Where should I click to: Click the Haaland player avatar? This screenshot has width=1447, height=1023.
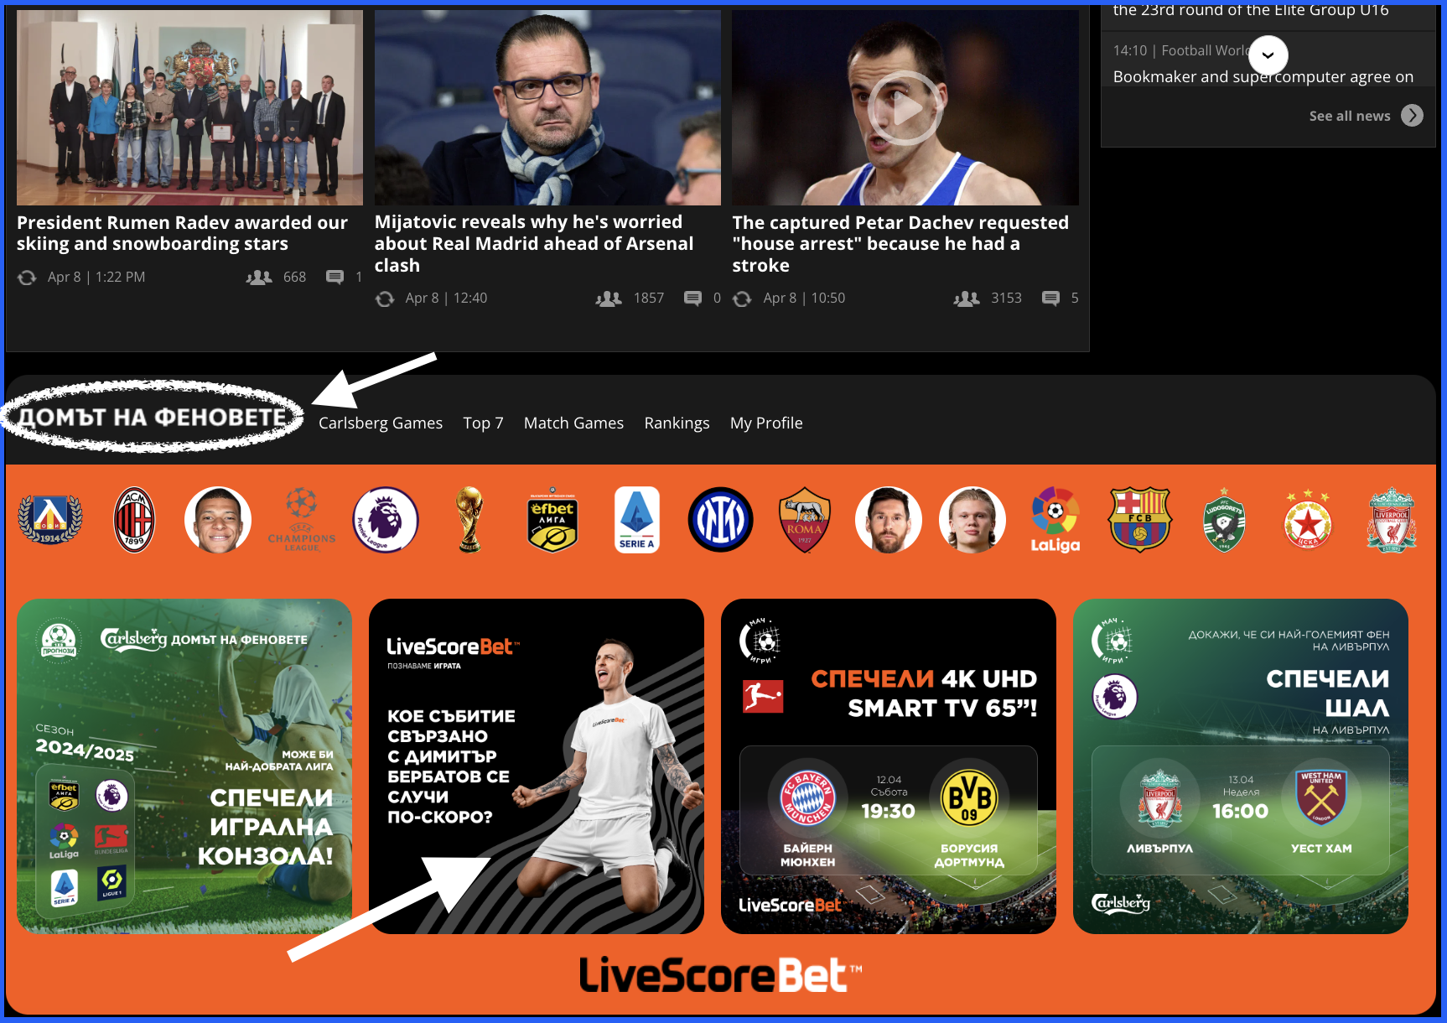click(972, 520)
